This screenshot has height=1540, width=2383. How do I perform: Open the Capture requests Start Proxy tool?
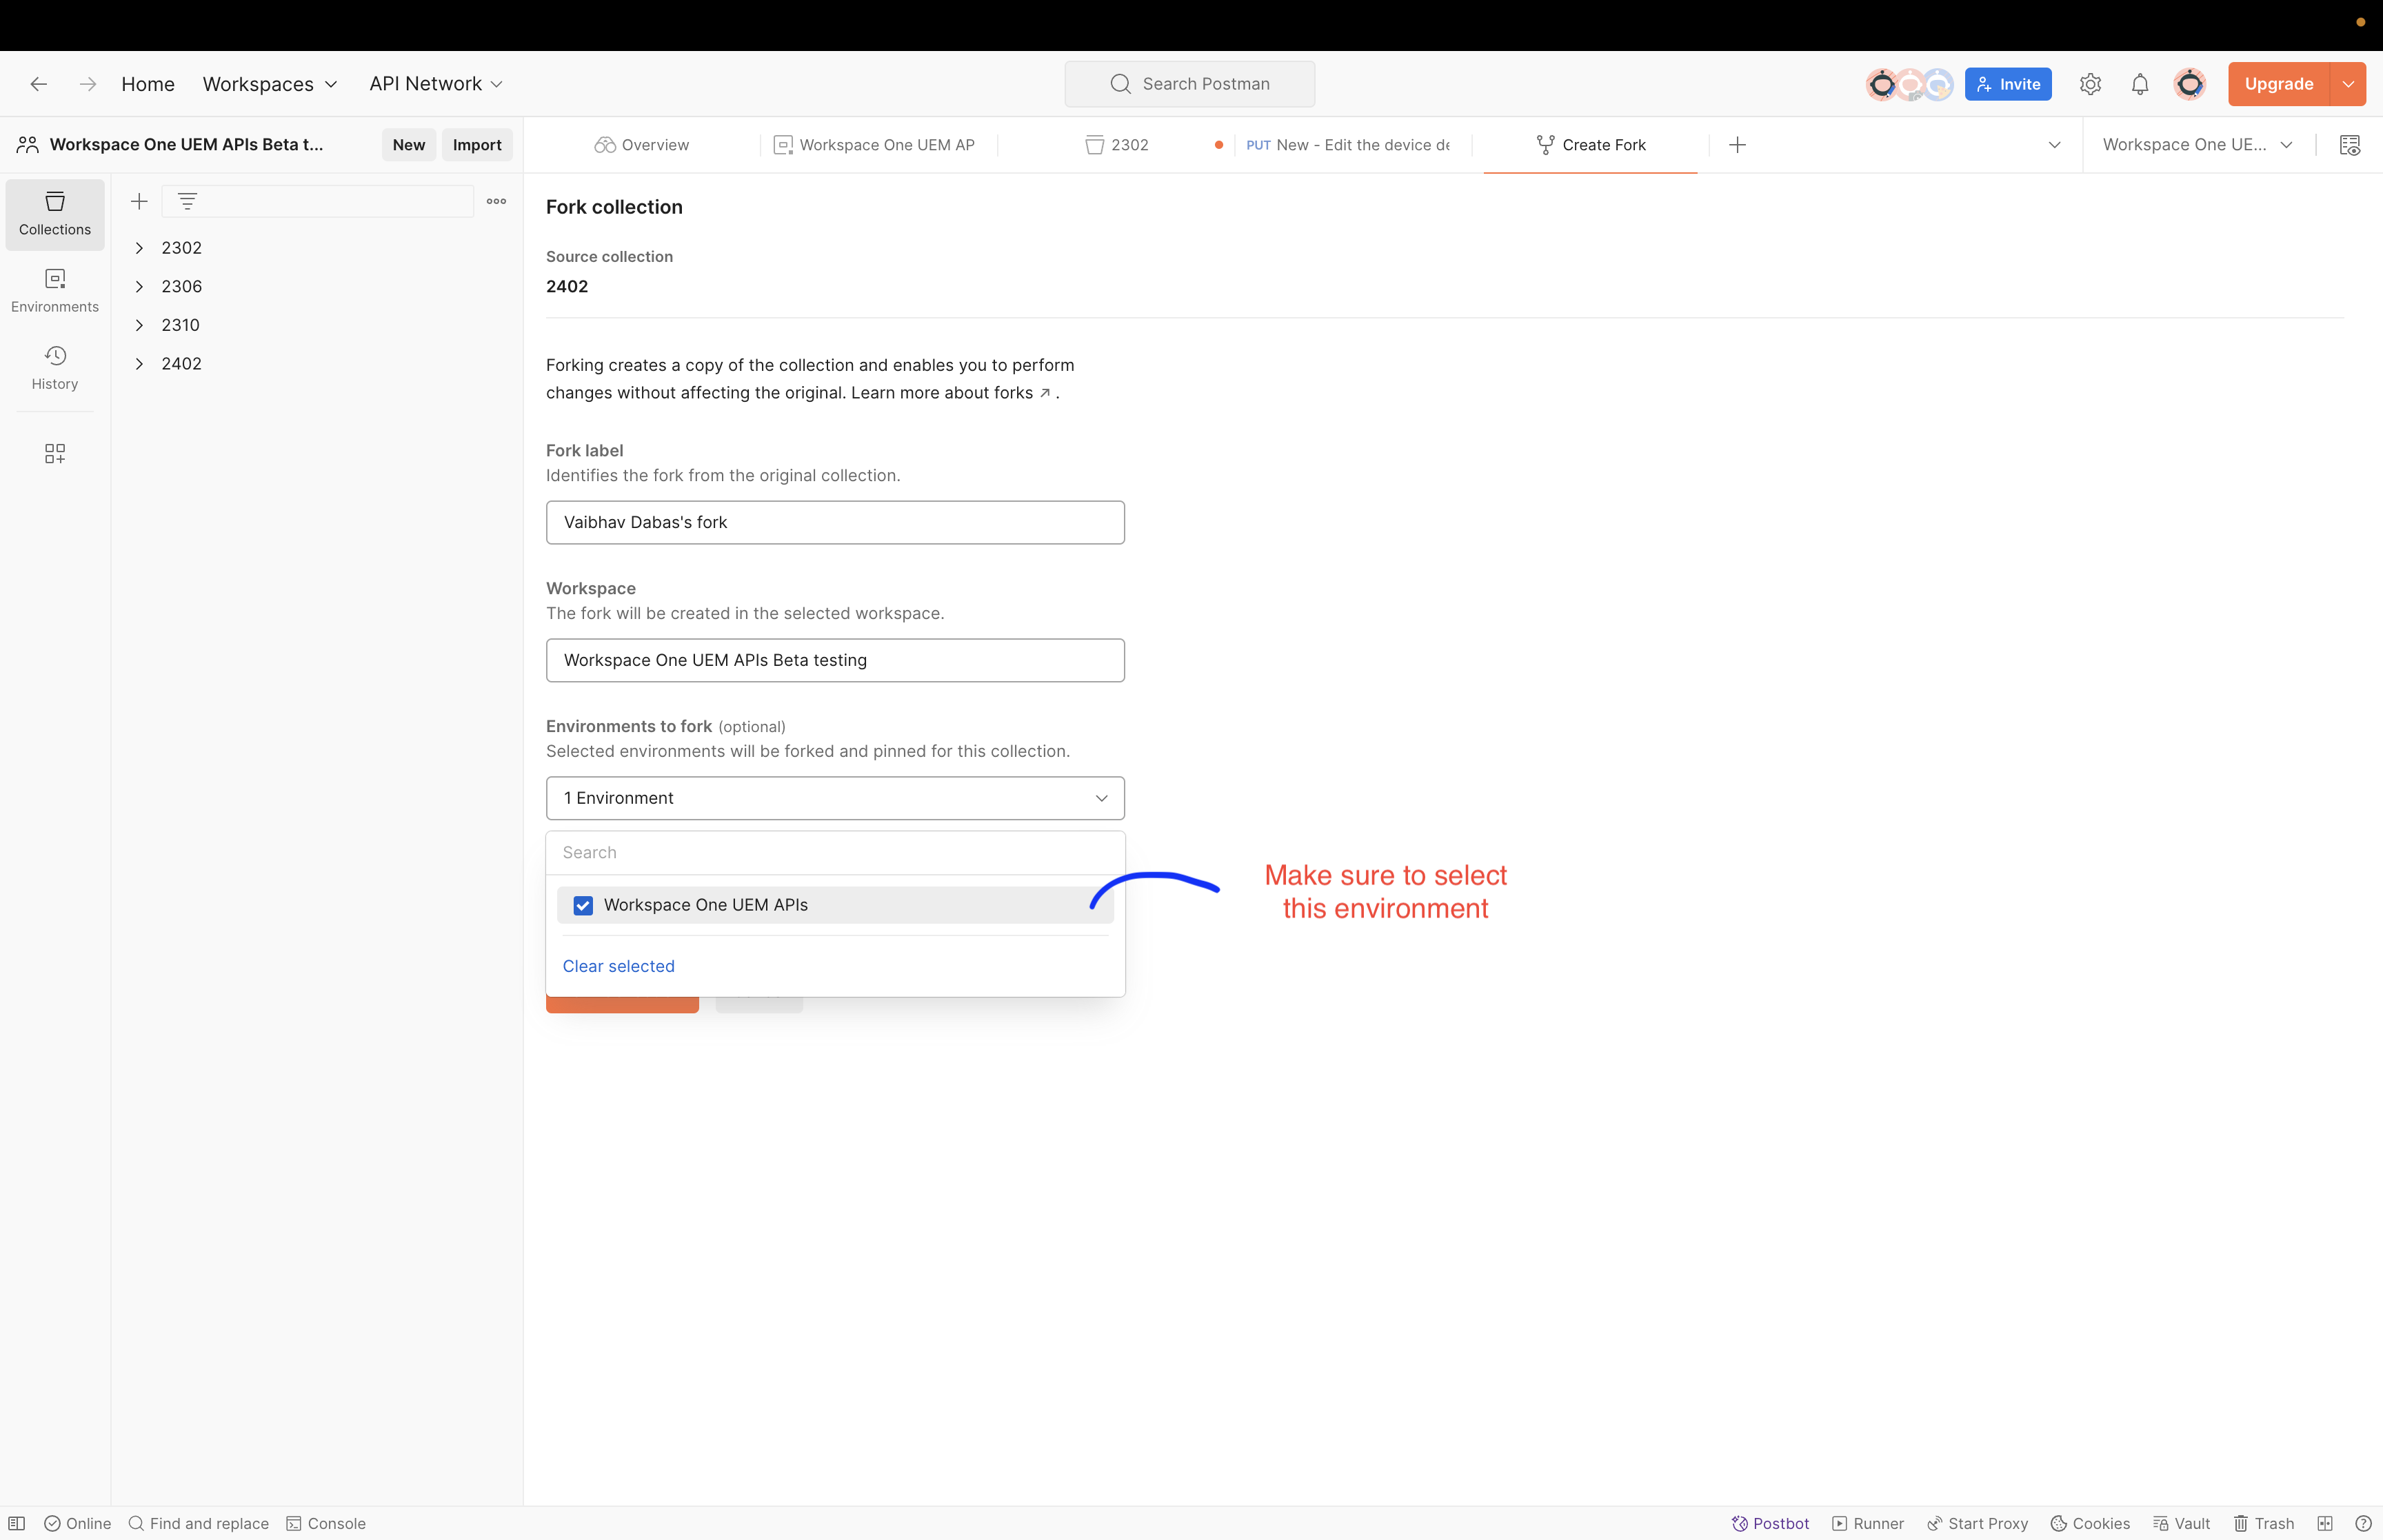[x=1977, y=1522]
